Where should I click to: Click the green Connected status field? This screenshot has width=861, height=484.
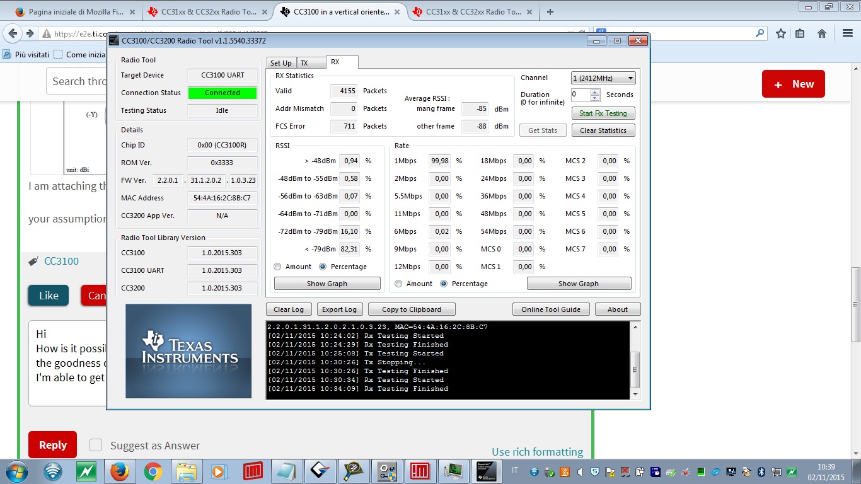[x=222, y=93]
